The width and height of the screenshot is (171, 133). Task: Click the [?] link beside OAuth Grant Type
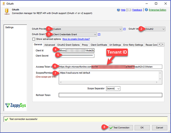click(x=99, y=34)
